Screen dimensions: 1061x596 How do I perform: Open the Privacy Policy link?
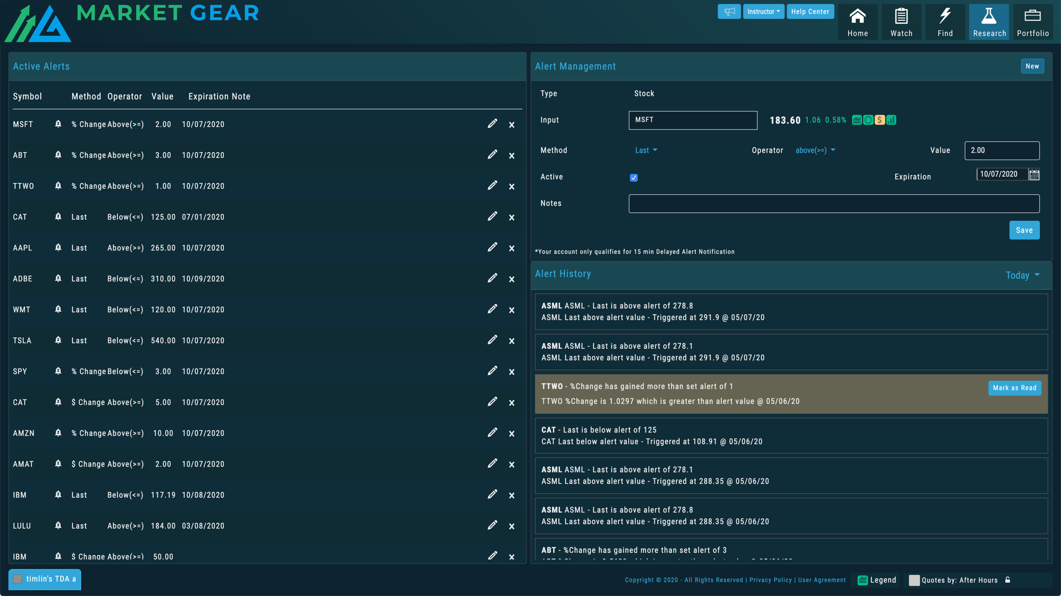click(770, 580)
